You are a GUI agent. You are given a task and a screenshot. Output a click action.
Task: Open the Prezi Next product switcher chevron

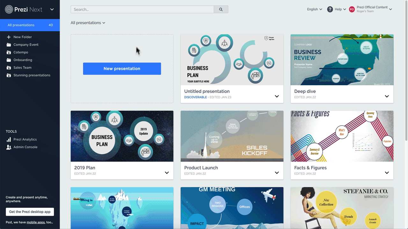point(52,10)
